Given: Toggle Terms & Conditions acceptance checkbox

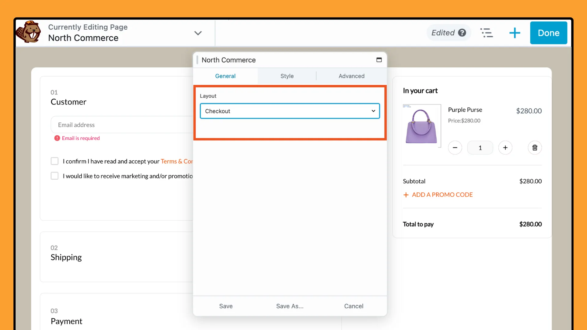Looking at the screenshot, I should [54, 161].
